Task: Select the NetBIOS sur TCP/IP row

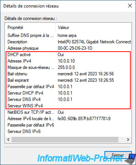Action: point(68,112)
